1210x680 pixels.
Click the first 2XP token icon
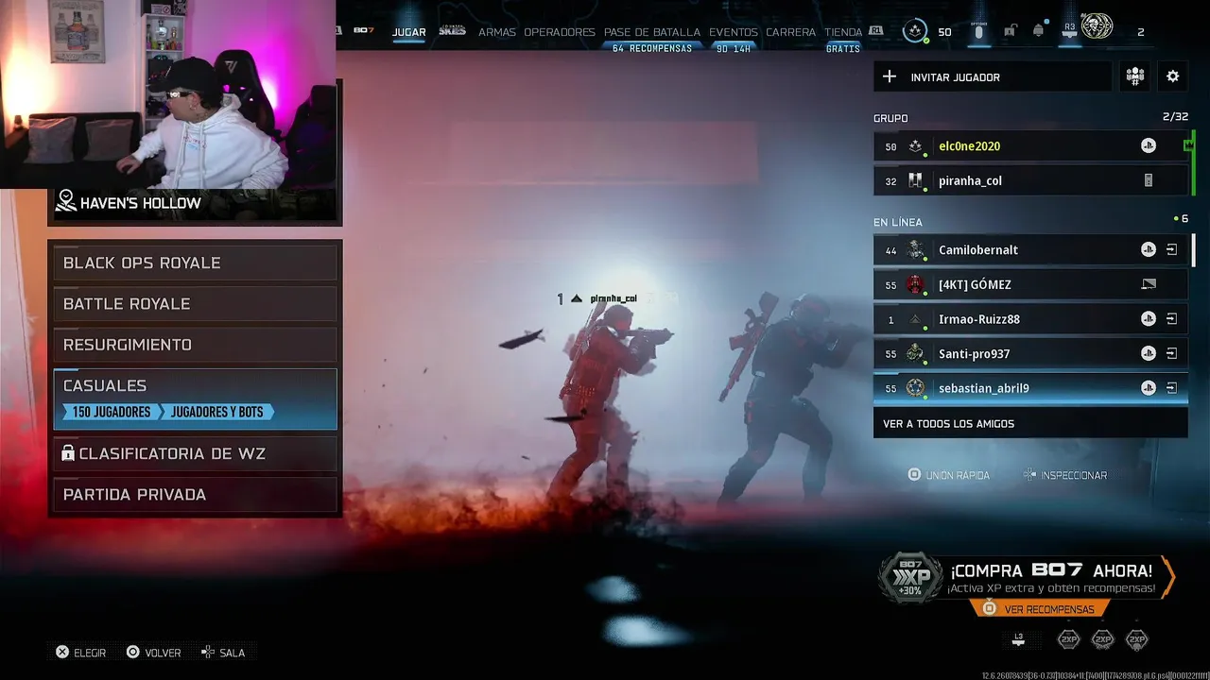tap(1068, 639)
